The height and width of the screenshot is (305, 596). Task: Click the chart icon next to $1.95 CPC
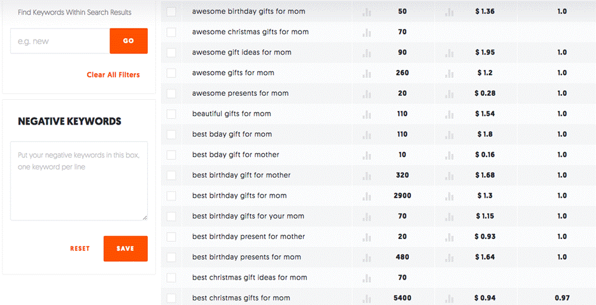(x=450, y=53)
